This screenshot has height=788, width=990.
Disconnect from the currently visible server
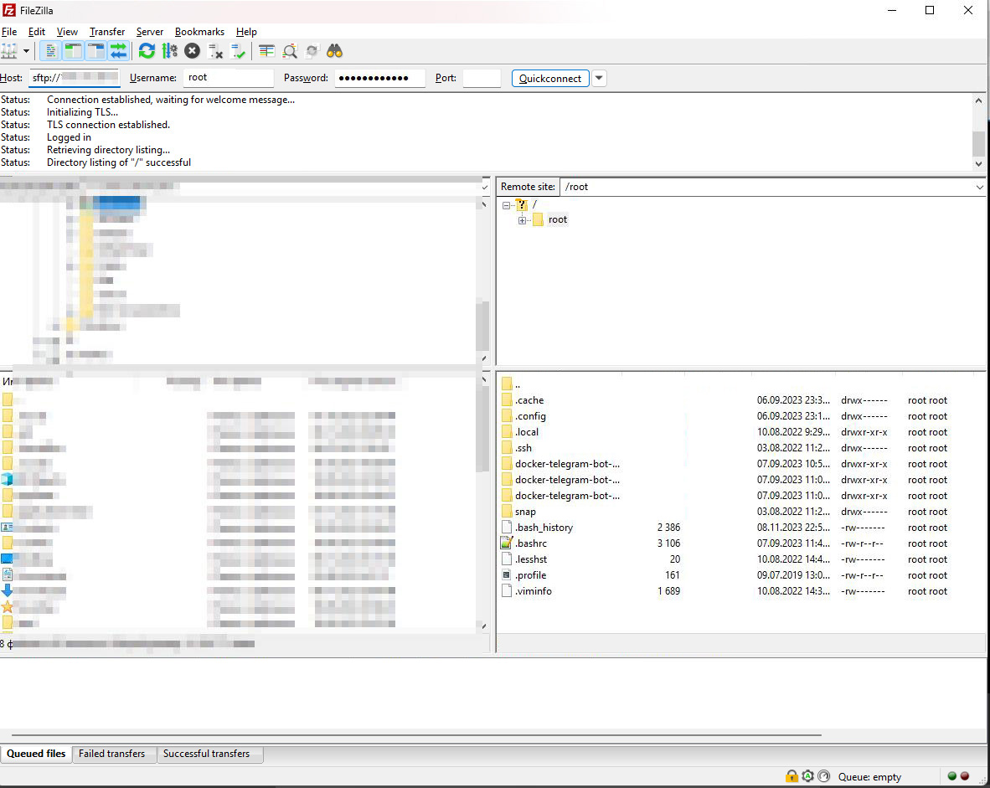point(215,51)
